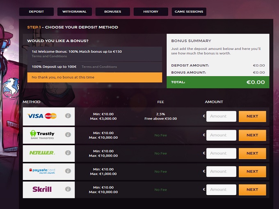The width and height of the screenshot is (279, 209).
Task: Click the info icon beside paysafecard
Action: click(x=68, y=171)
